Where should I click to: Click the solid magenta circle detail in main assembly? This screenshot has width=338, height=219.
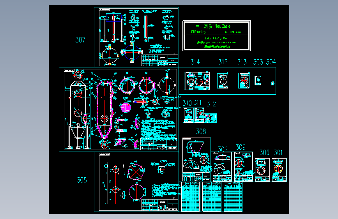pyautogui.click(x=126, y=108)
